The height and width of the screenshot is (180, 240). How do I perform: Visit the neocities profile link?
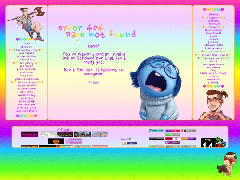pyautogui.click(x=27, y=111)
